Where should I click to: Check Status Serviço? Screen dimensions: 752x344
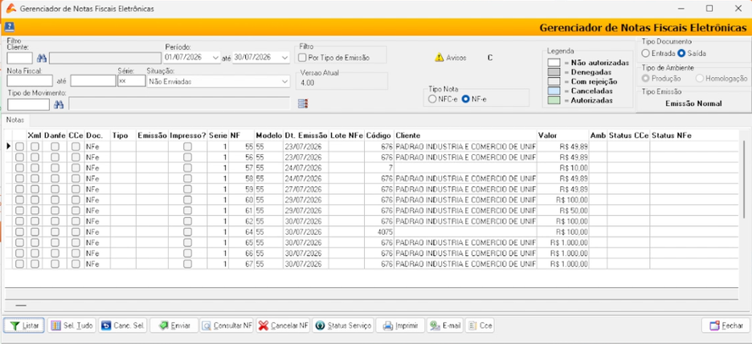[343, 326]
